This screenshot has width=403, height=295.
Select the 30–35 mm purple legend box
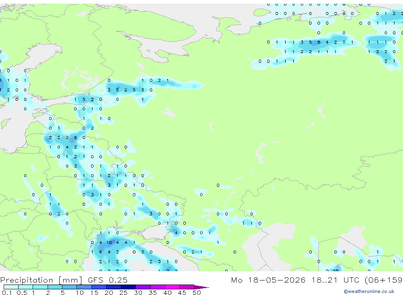[143, 287]
